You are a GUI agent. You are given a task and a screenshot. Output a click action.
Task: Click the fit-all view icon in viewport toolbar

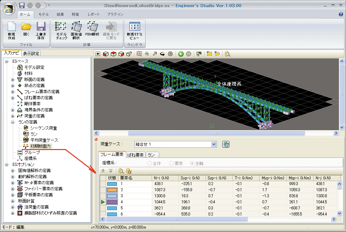pyautogui.click(x=98, y=54)
